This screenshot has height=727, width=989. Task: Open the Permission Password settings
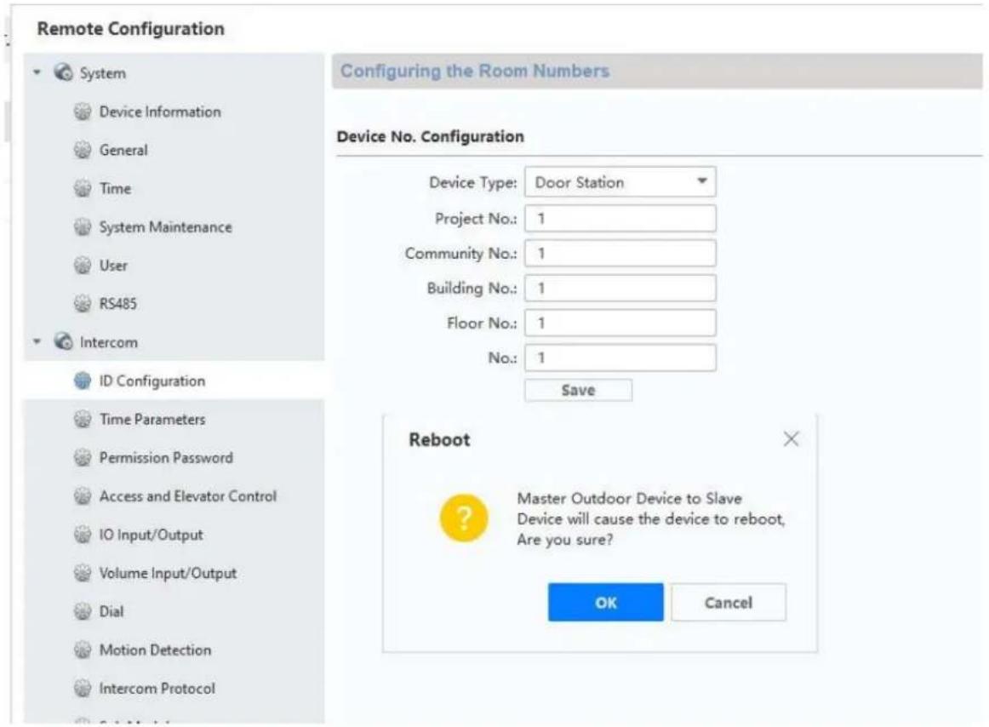pos(166,457)
